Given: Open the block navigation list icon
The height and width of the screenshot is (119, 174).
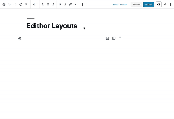Looking at the screenshot, I should pos(26,4).
